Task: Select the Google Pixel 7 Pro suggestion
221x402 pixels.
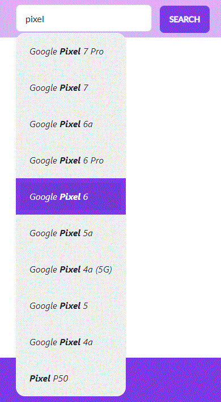Action: click(x=71, y=52)
